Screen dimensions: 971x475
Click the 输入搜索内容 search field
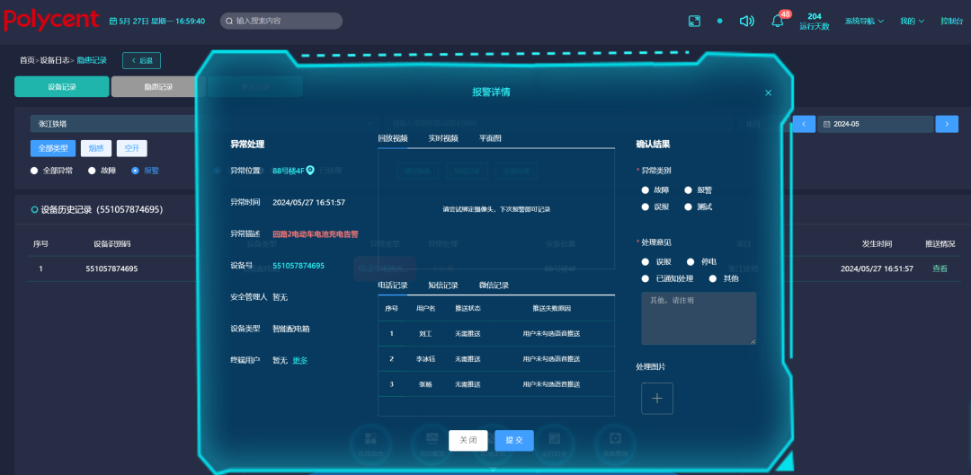tap(281, 21)
